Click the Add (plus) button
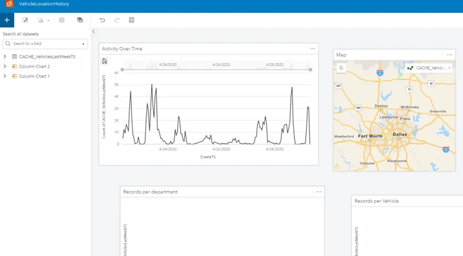The height and width of the screenshot is (256, 463). [7, 20]
